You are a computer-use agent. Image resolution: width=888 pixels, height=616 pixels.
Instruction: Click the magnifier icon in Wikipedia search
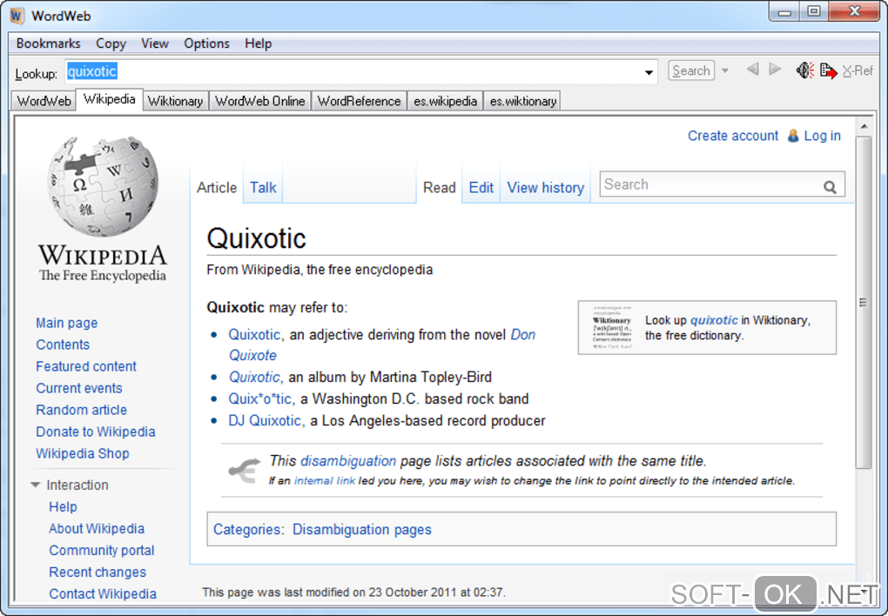[x=830, y=187]
